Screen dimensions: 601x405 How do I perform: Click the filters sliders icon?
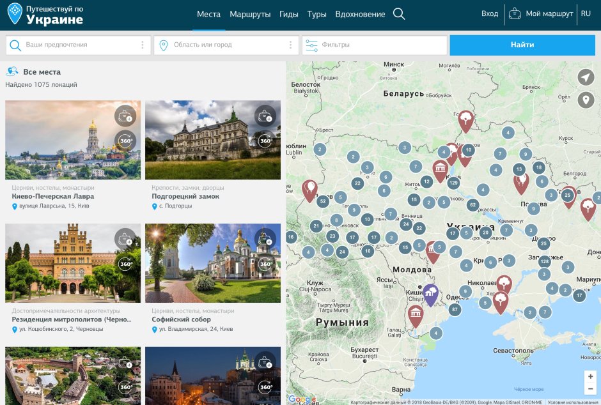pyautogui.click(x=311, y=45)
